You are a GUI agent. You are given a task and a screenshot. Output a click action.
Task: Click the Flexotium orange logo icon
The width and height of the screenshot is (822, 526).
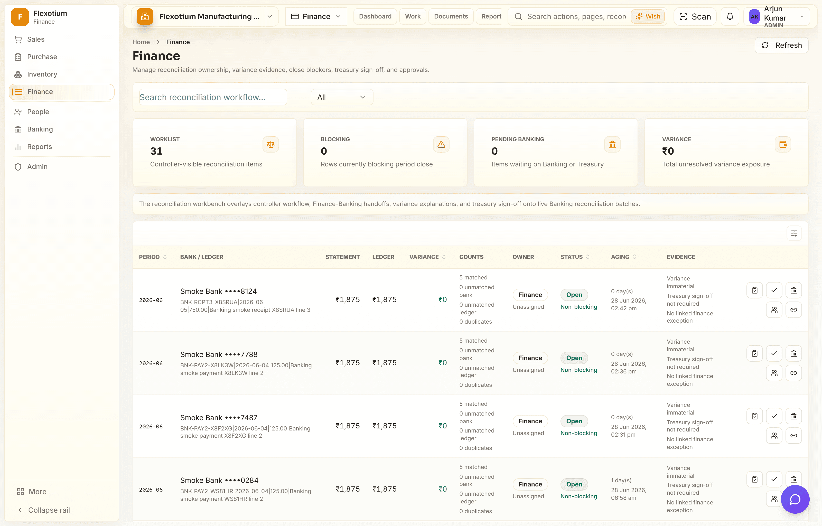coord(20,17)
